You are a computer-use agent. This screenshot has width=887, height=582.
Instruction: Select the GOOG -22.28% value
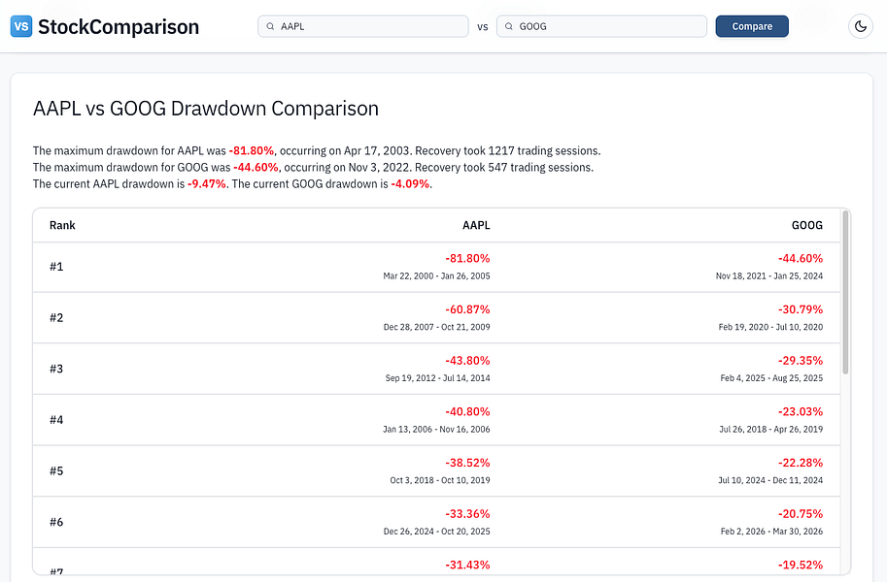coord(800,463)
